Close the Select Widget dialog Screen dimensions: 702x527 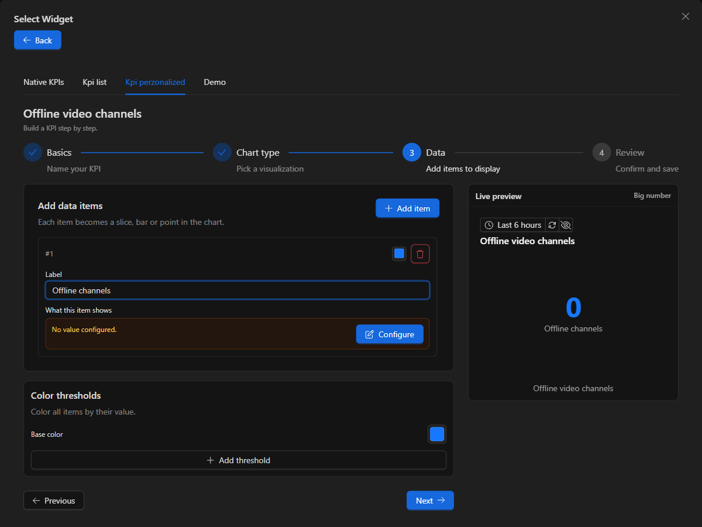[686, 16]
